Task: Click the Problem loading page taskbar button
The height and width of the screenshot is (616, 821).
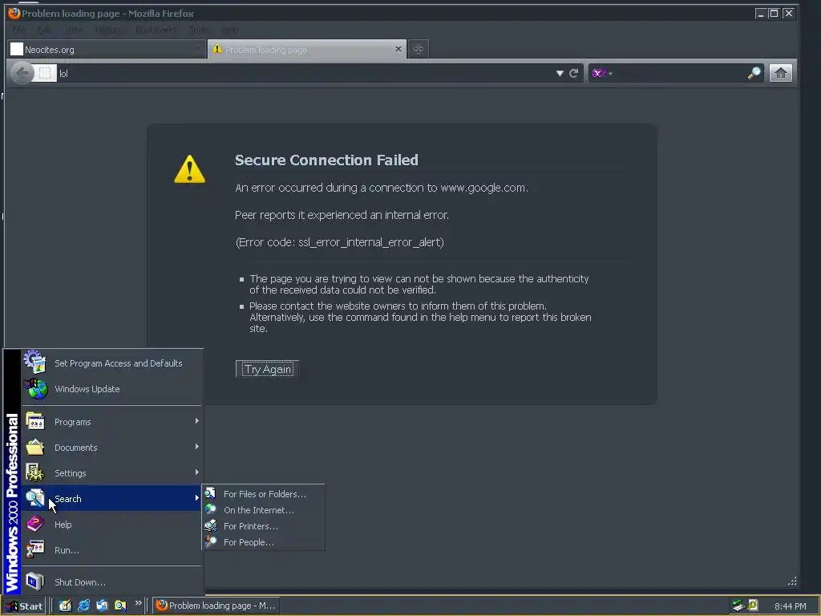Action: (216, 606)
